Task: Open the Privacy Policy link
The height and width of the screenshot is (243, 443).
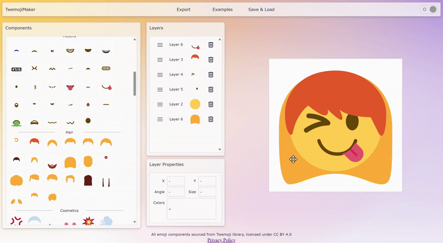Action: (x=221, y=240)
